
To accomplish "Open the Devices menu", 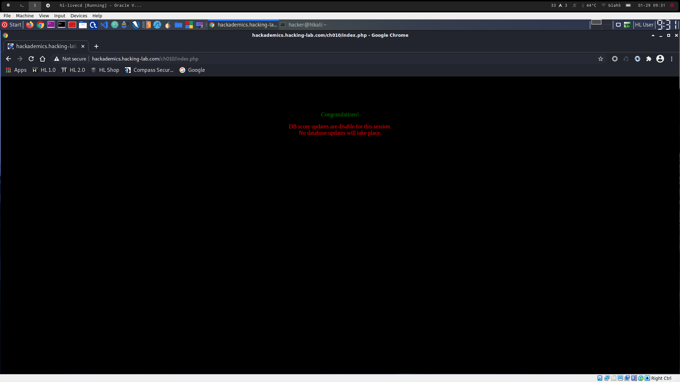I will (79, 16).
